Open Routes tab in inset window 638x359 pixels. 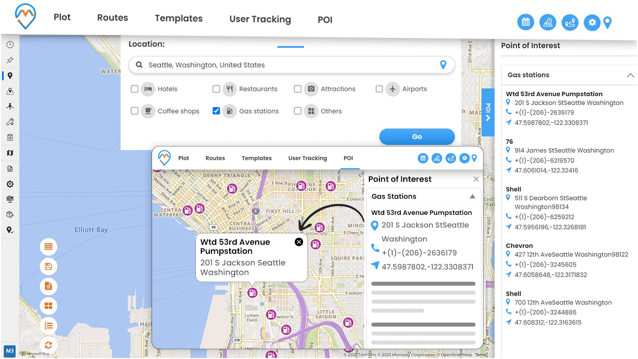coord(215,158)
